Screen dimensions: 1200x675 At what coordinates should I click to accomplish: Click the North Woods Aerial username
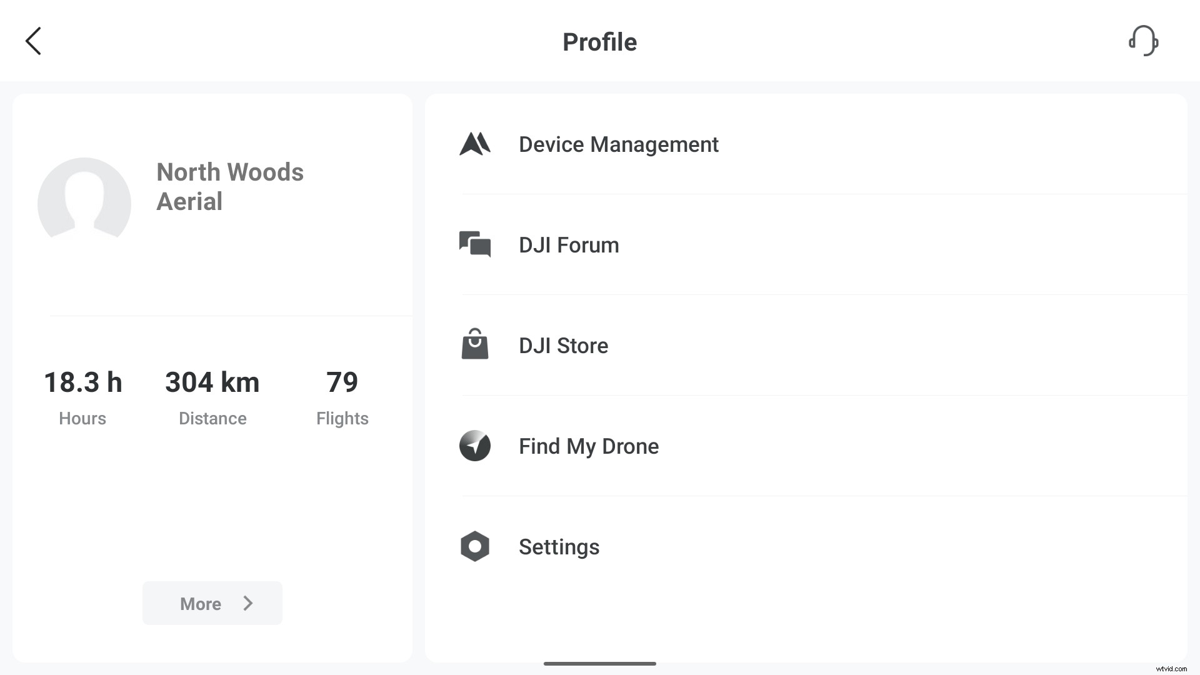coord(229,186)
